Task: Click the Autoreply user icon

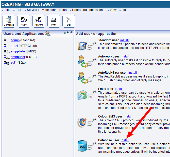Action: pos(83,62)
